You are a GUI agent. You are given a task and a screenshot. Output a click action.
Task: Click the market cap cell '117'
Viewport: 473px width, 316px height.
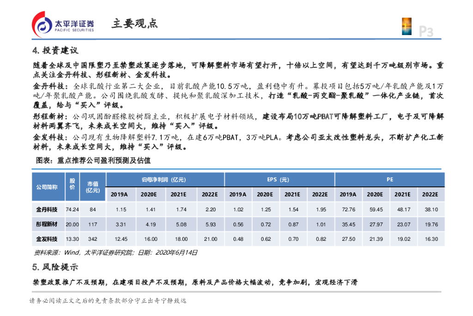[x=92, y=224]
